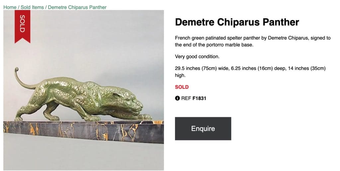The width and height of the screenshot is (340, 171).
Task: Select the reference number F1831
Action: click(x=199, y=98)
